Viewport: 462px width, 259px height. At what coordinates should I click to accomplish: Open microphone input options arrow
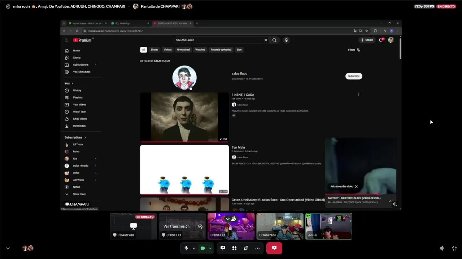[193, 248]
